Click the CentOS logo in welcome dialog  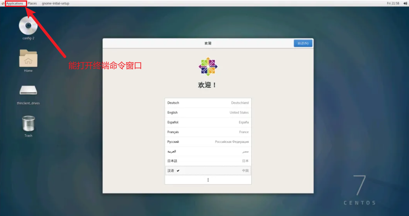coord(208,67)
